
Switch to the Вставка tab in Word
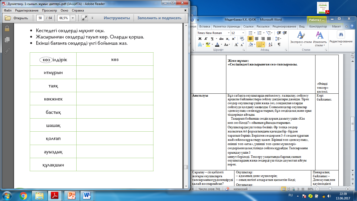[x=205, y=26]
